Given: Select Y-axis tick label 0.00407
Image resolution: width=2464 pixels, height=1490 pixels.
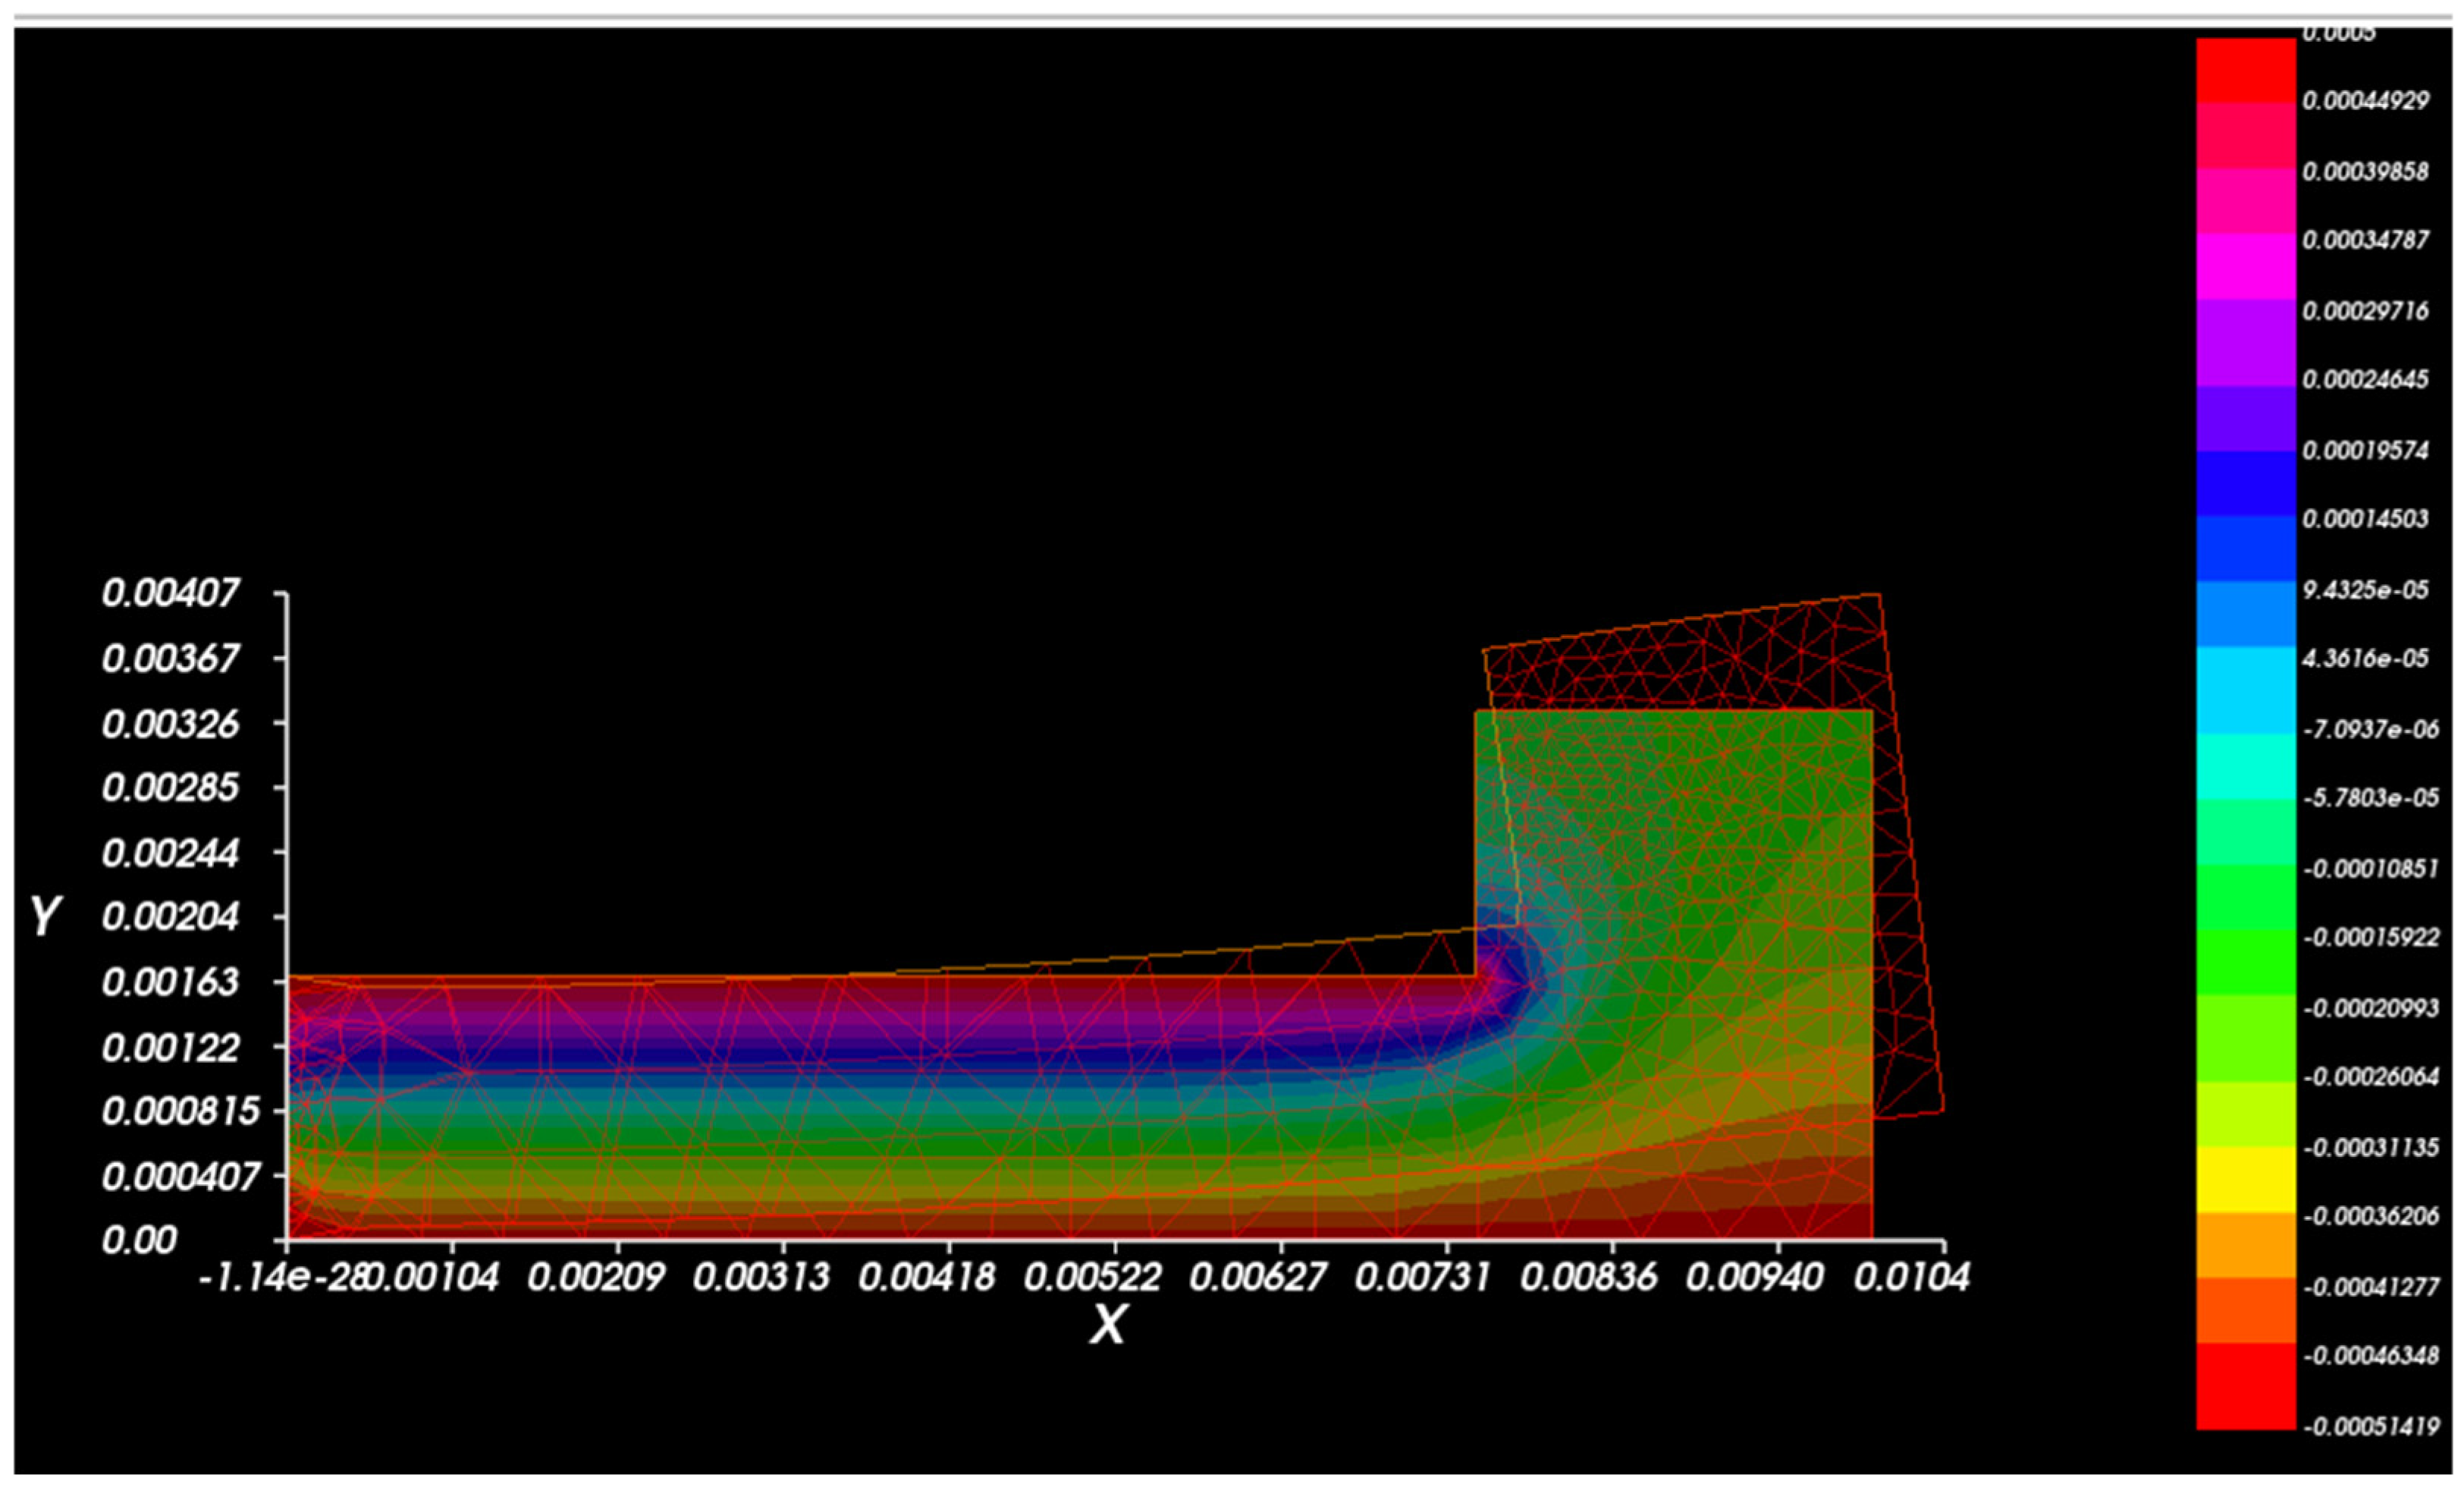Looking at the screenshot, I should (171, 593).
